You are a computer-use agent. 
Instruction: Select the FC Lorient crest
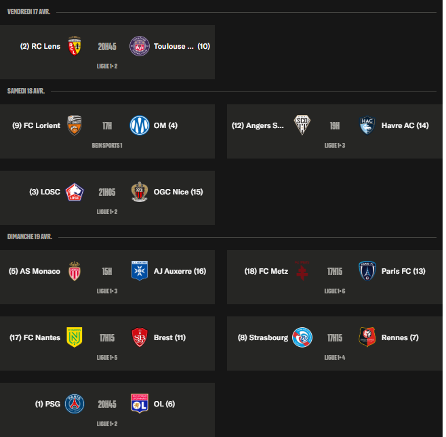75,125
